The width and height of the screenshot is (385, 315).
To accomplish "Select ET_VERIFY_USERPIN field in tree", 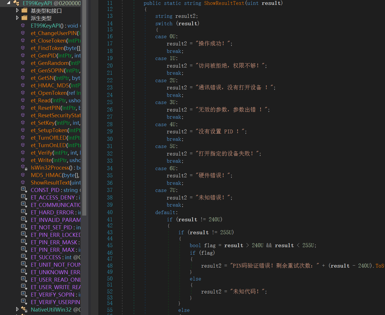I will pos(55,302).
